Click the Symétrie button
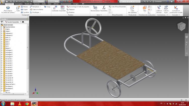This screenshot has height=106, width=189. coord(26,12)
